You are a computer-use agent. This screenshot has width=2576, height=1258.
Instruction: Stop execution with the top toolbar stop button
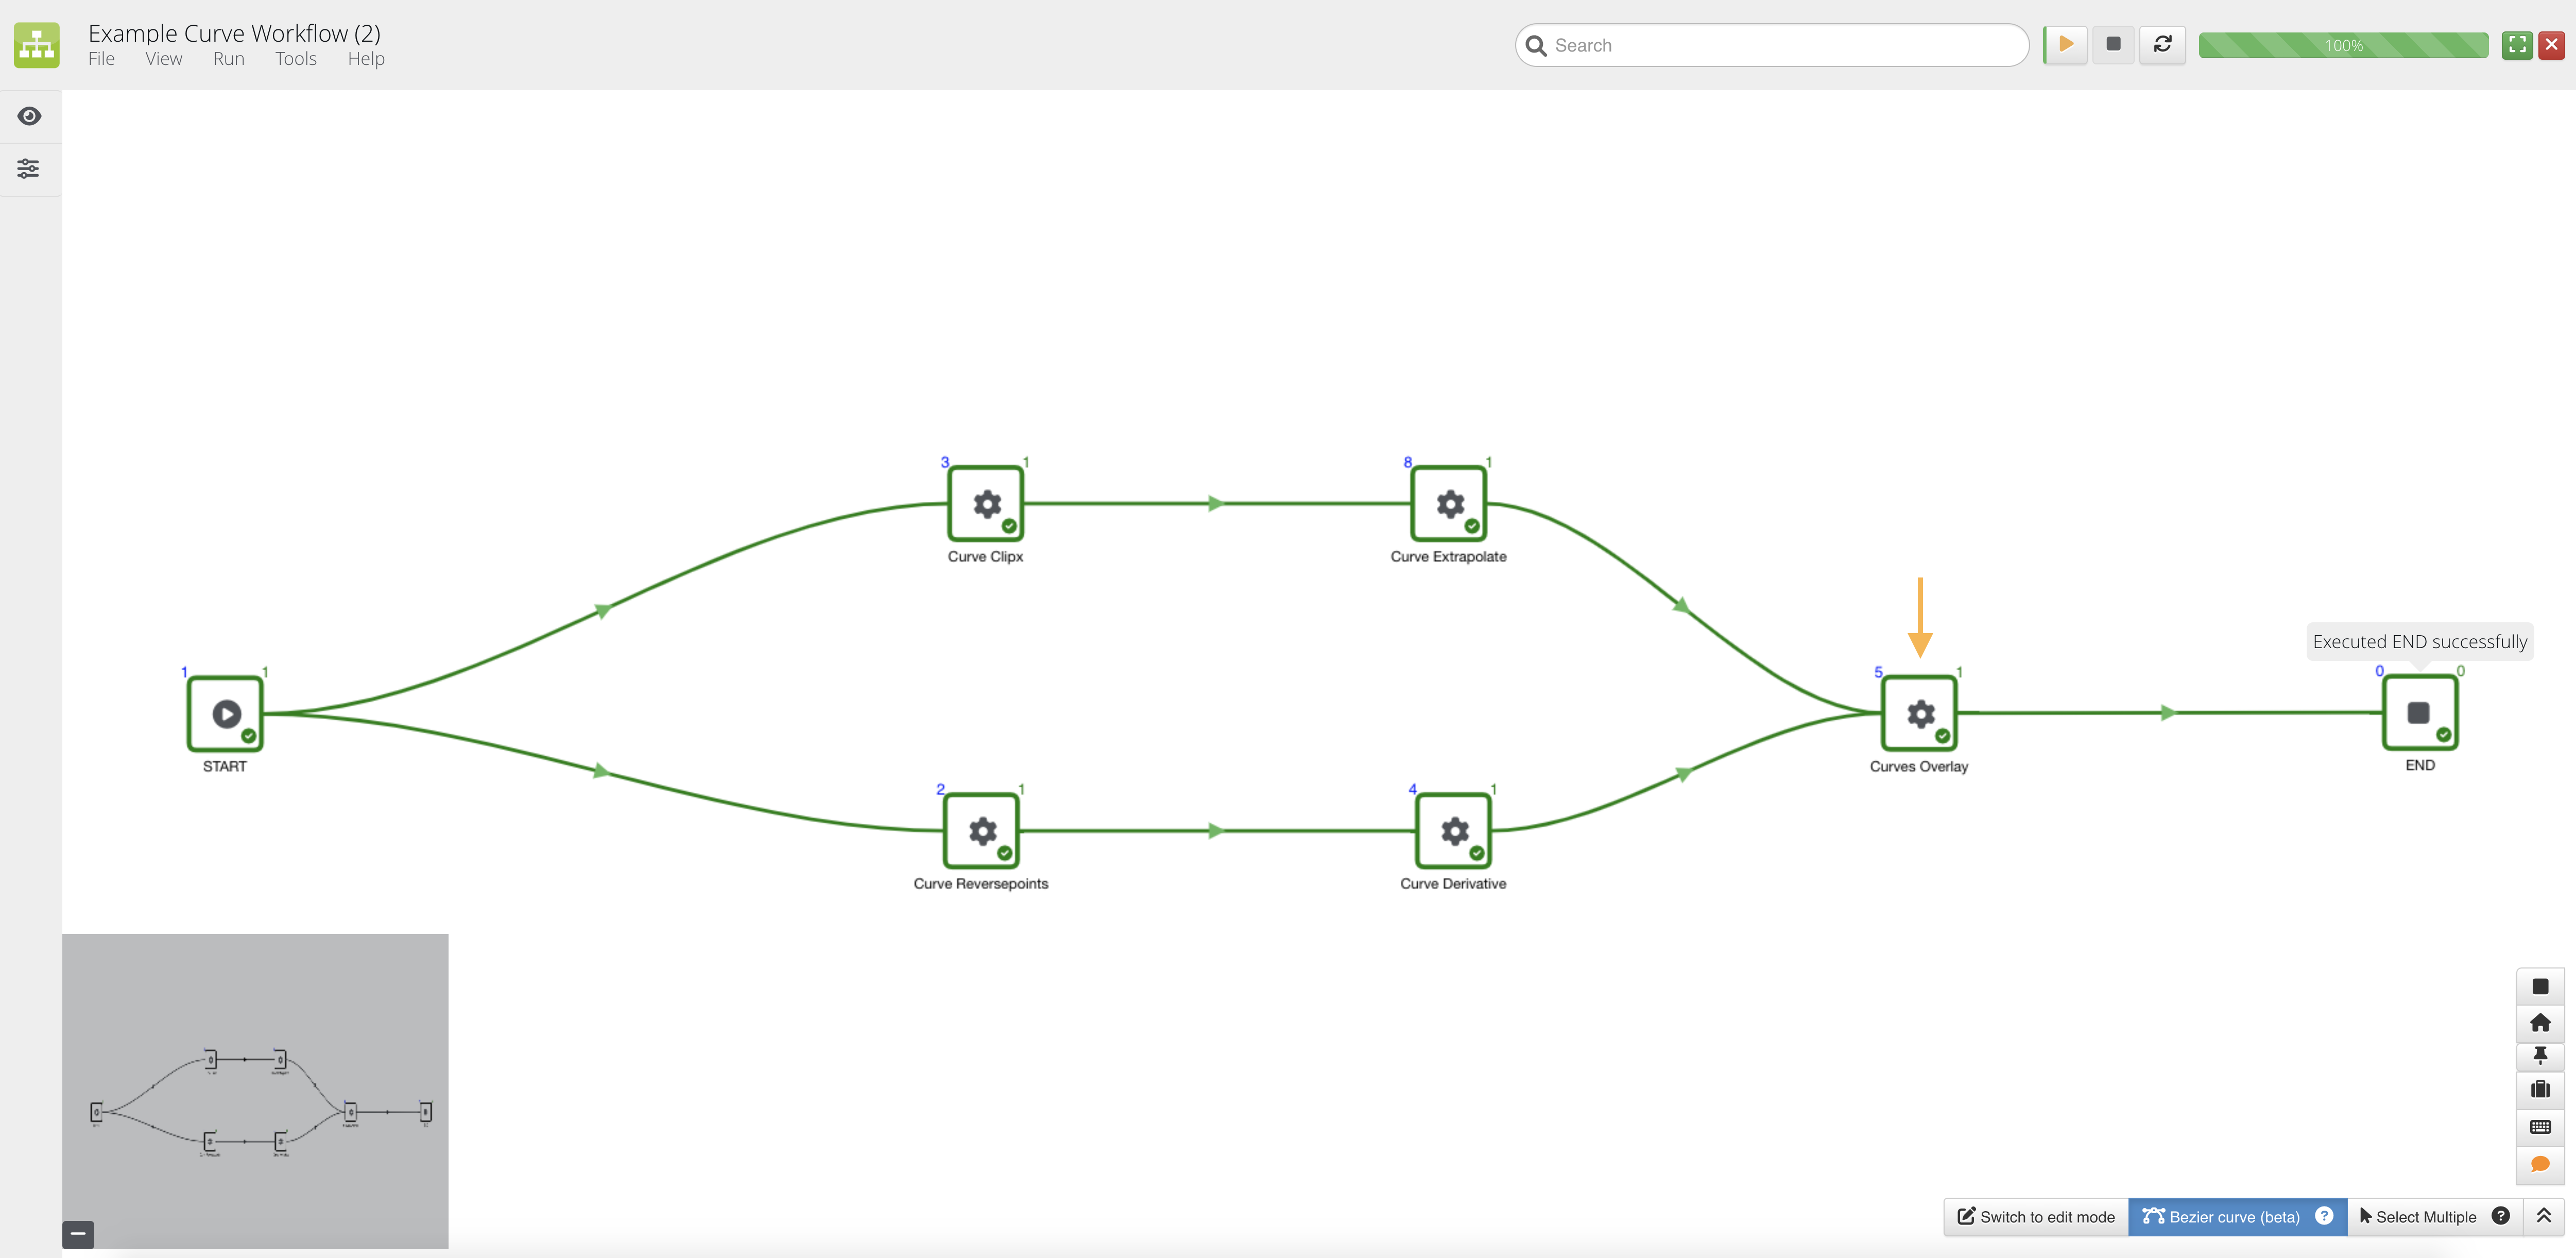(2113, 45)
